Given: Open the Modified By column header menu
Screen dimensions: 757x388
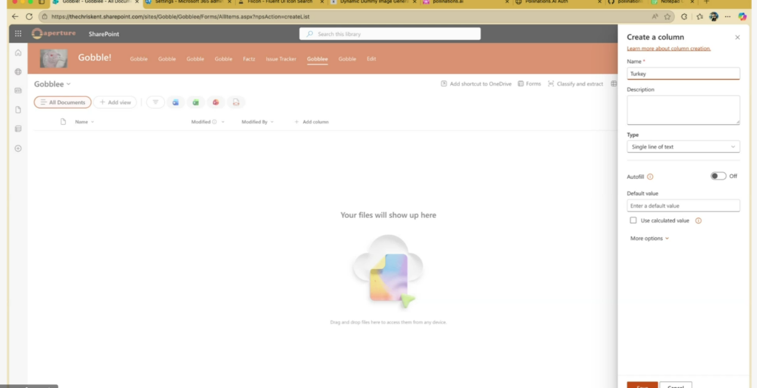Looking at the screenshot, I should [257, 122].
